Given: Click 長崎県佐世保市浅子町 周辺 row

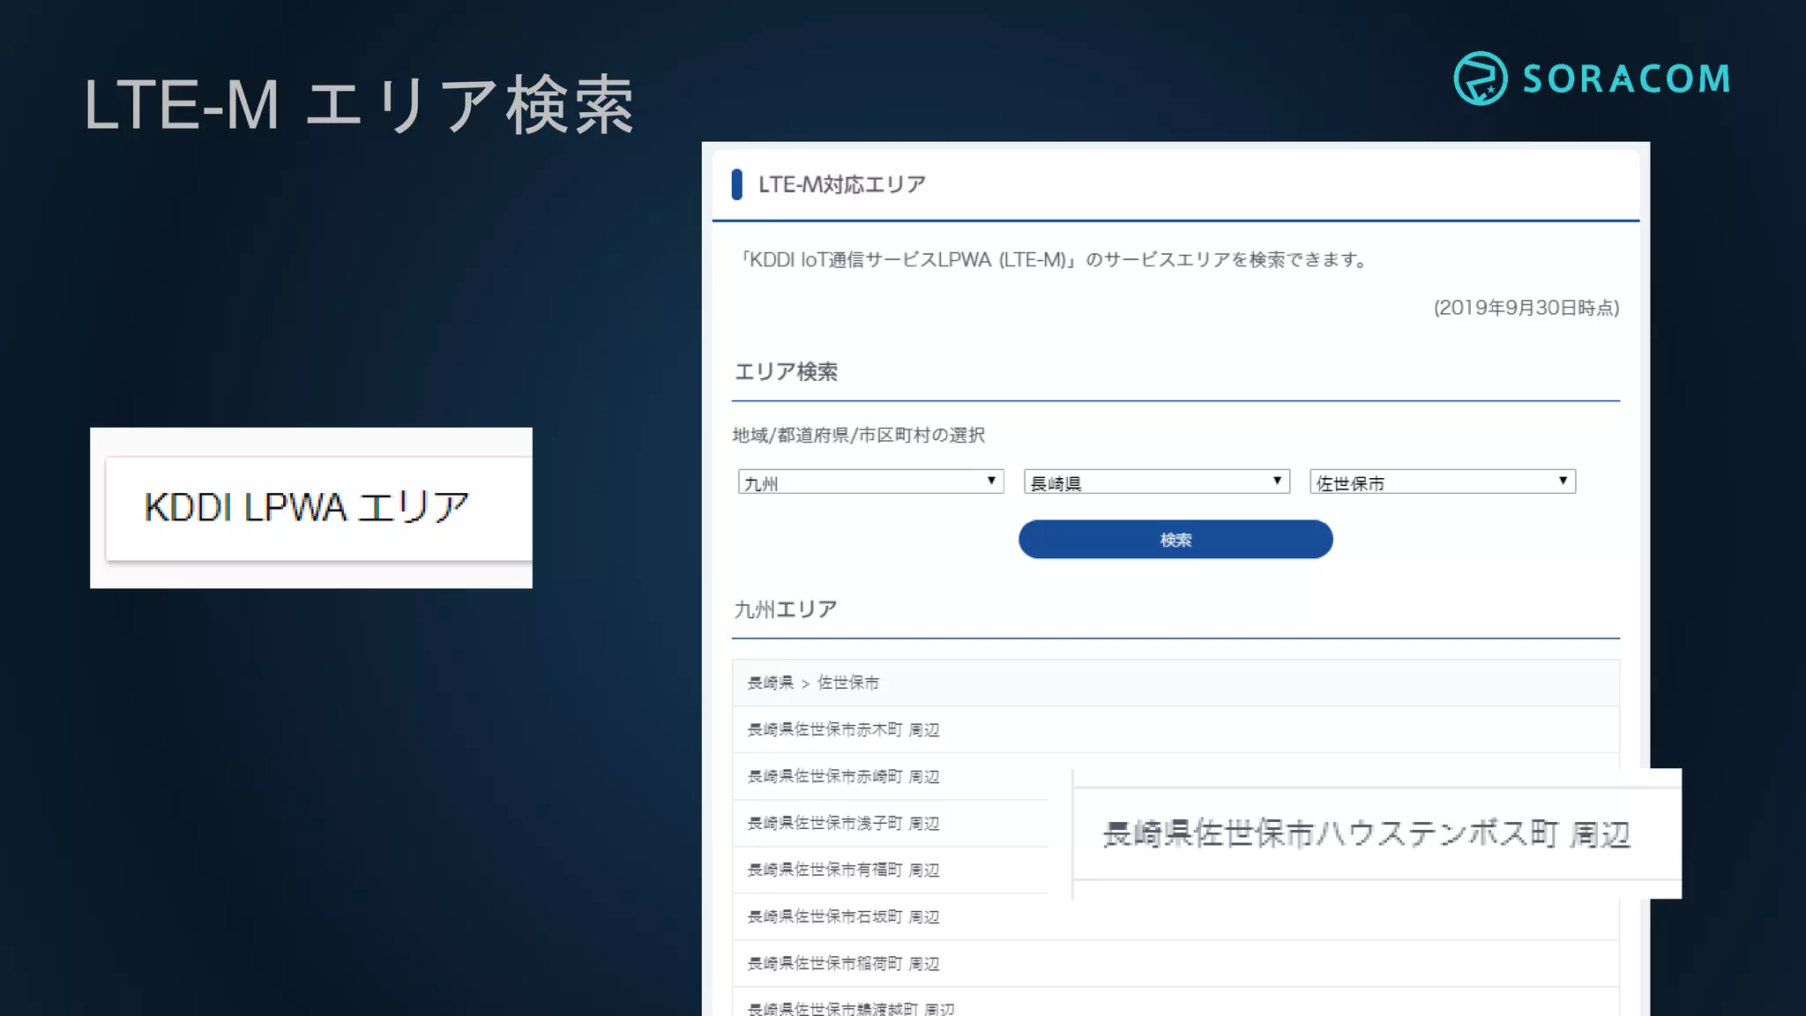Looking at the screenshot, I should click(891, 823).
